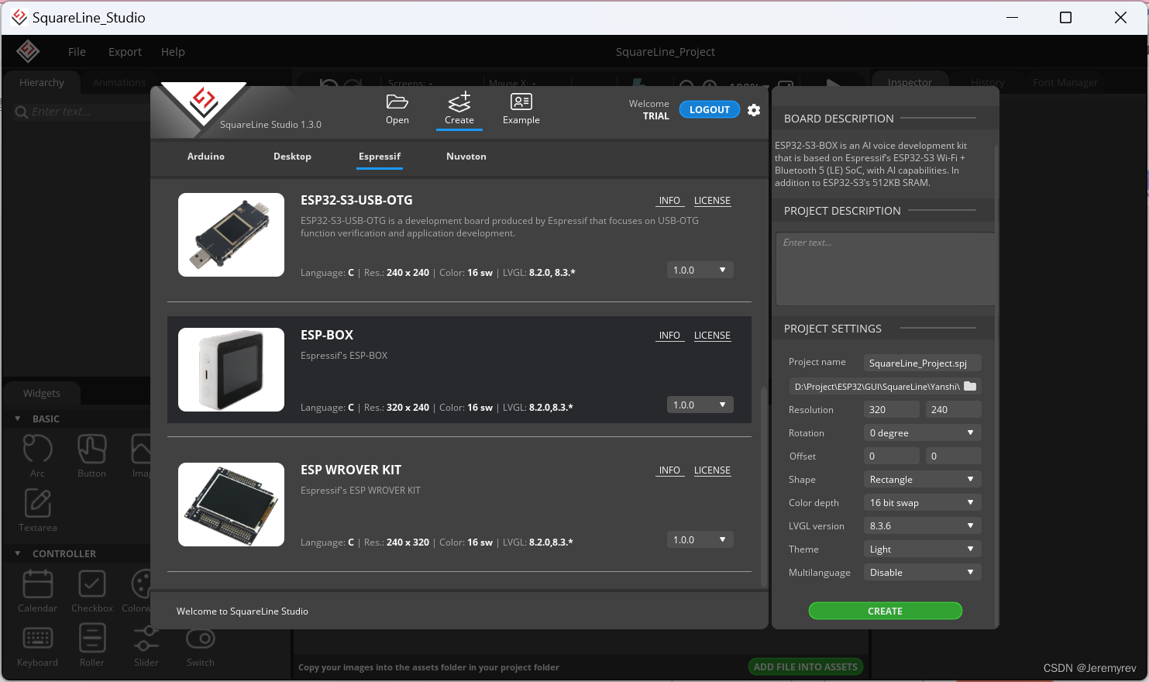The height and width of the screenshot is (682, 1149).
Task: Click the folder browse icon for project path
Action: click(x=970, y=386)
